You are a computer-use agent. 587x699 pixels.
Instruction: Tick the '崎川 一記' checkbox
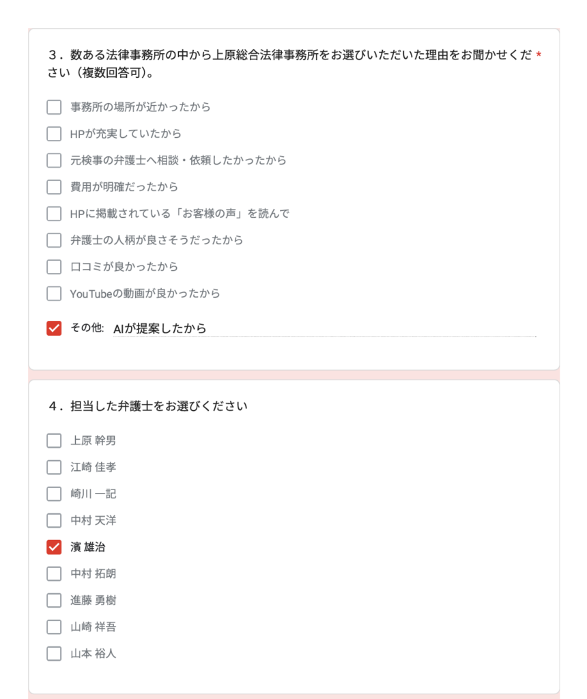click(x=54, y=494)
